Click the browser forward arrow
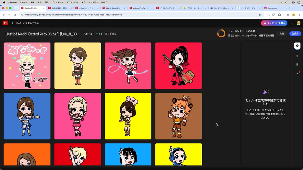This screenshot has width=303, height=170. 9,15
